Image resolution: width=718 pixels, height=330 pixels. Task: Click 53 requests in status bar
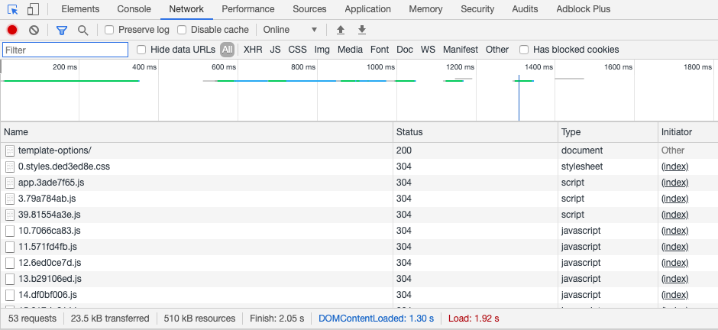point(32,319)
